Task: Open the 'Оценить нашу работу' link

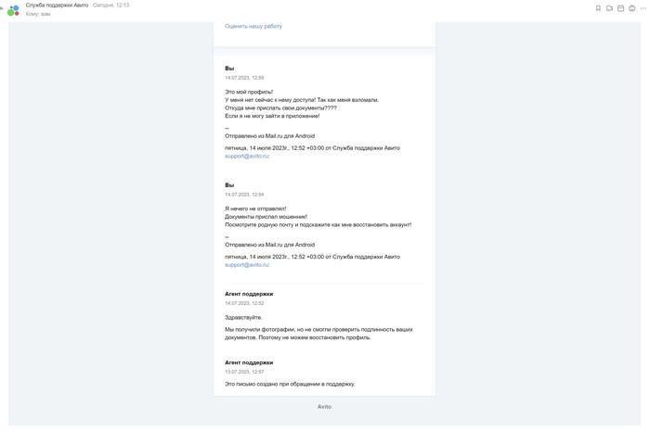Action: [253, 26]
